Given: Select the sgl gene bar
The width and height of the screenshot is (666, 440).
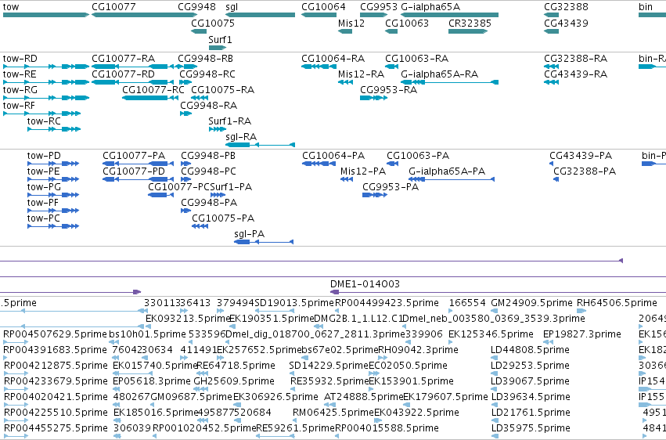Looking at the screenshot, I should coord(261,15).
